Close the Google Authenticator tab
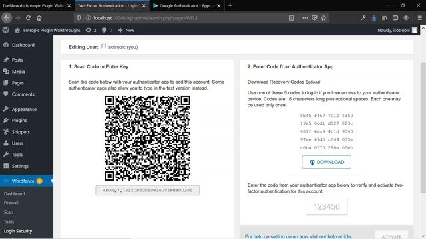This screenshot has height=239, width=426. (x=219, y=6)
